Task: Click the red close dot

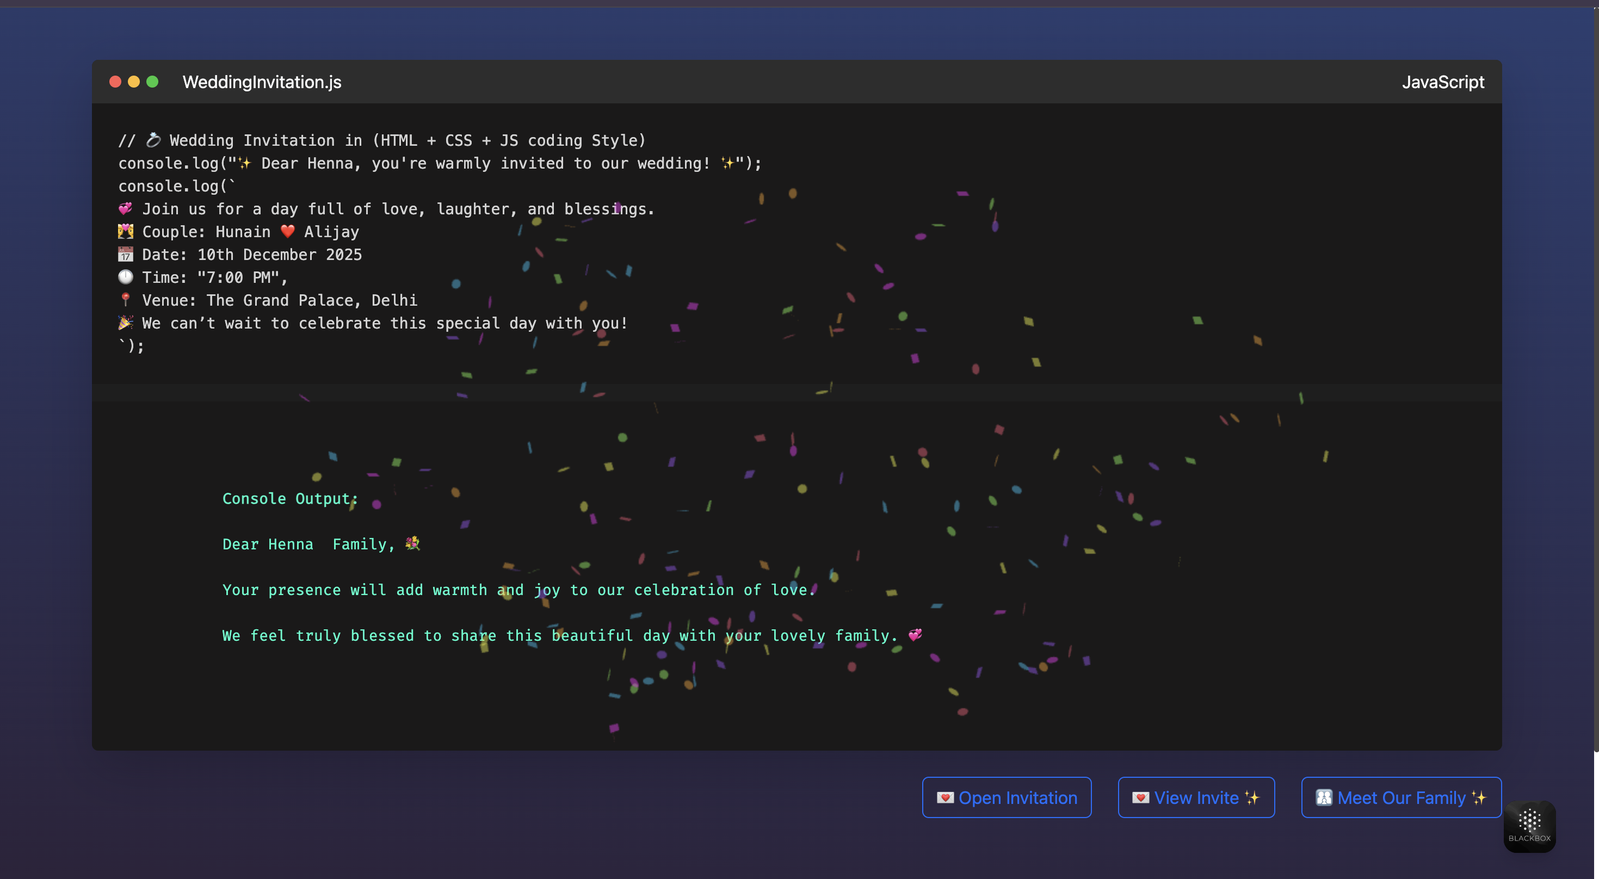Action: [x=115, y=82]
